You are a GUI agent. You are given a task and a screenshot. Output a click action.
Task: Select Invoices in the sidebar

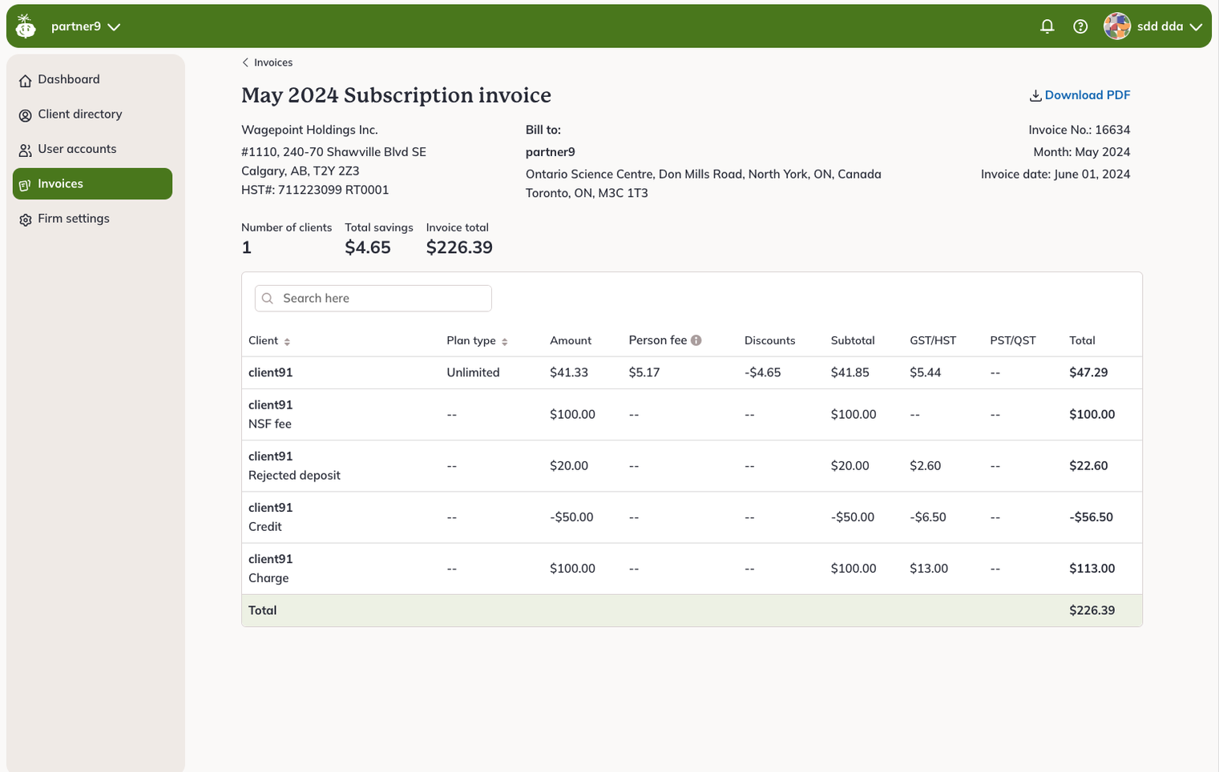(x=92, y=183)
